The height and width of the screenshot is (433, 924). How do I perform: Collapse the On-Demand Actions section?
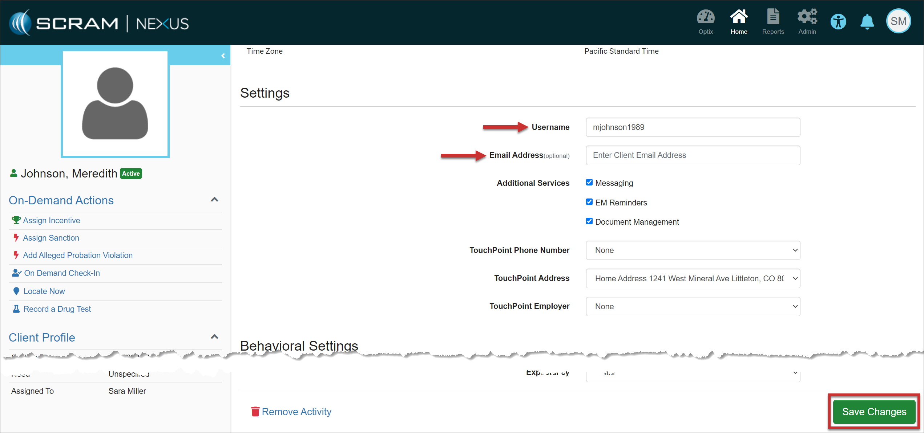[214, 200]
